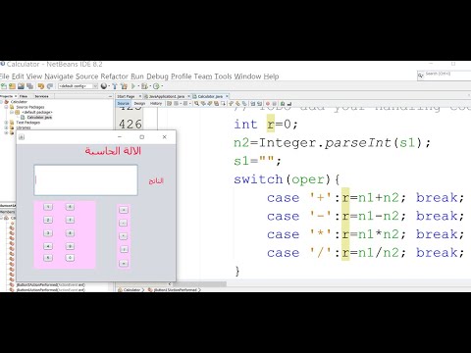Viewport: 471px width, 353px height.
Task: Click the magnifier Find Selection editor icon
Action: [x=196, y=104]
